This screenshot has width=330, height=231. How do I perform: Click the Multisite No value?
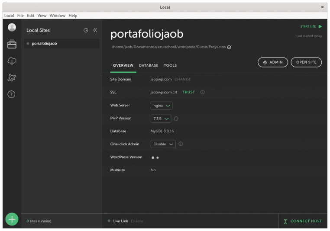153,170
